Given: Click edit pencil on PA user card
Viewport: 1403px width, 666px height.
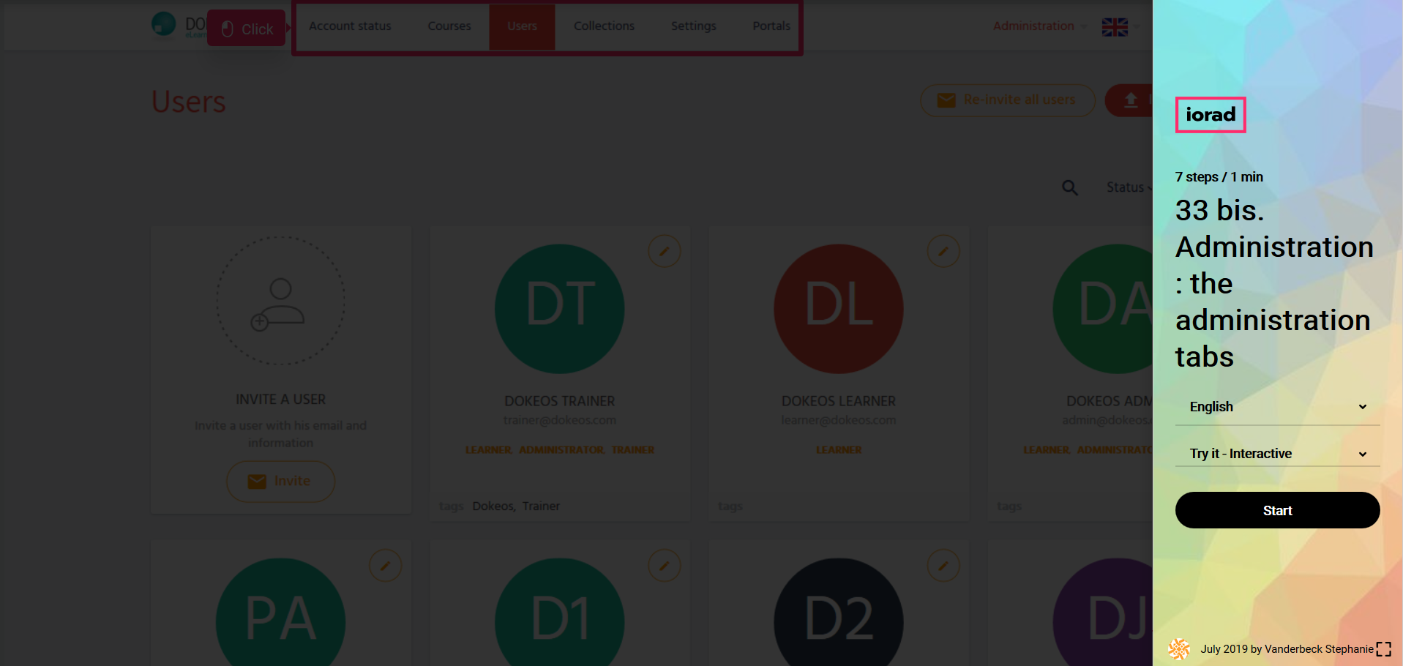Looking at the screenshot, I should click(x=385, y=566).
